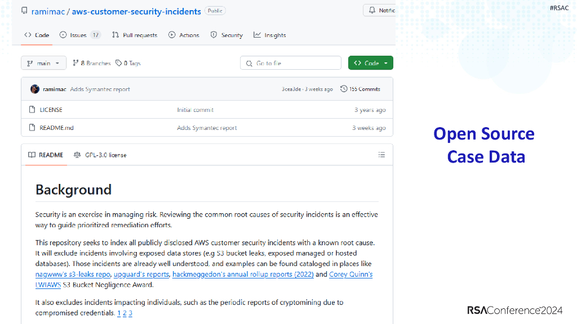Open footnote link 1

click(x=119, y=313)
